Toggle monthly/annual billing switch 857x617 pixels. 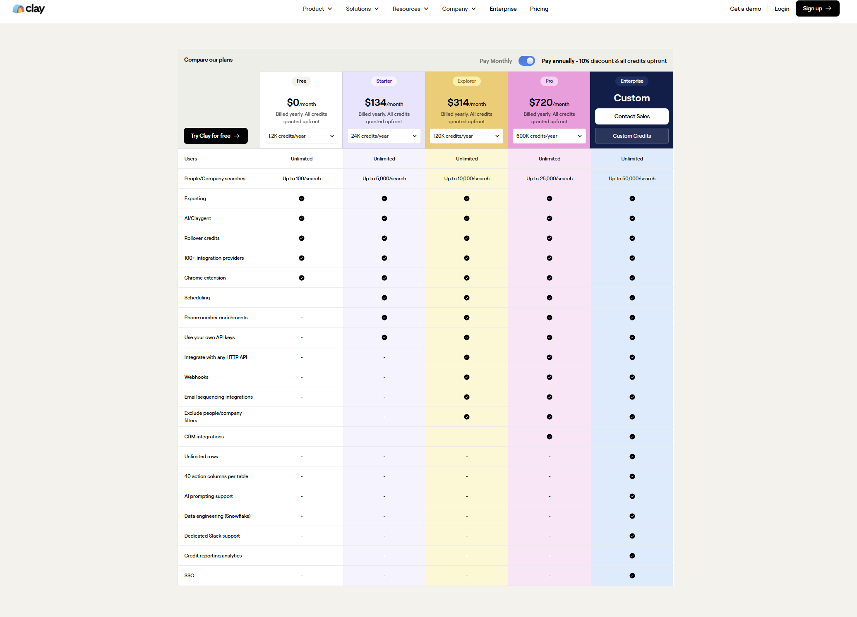(x=526, y=61)
